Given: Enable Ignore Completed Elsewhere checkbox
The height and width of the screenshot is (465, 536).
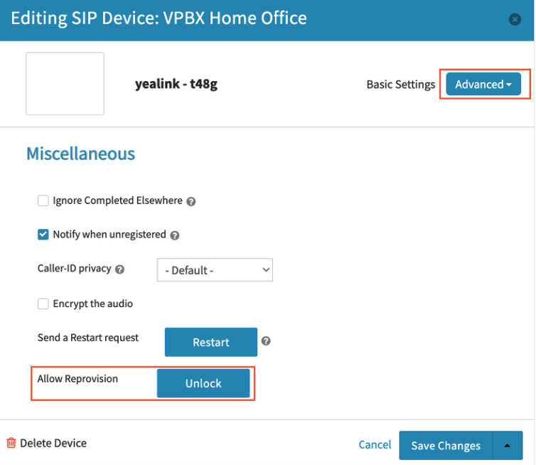Looking at the screenshot, I should 43,201.
